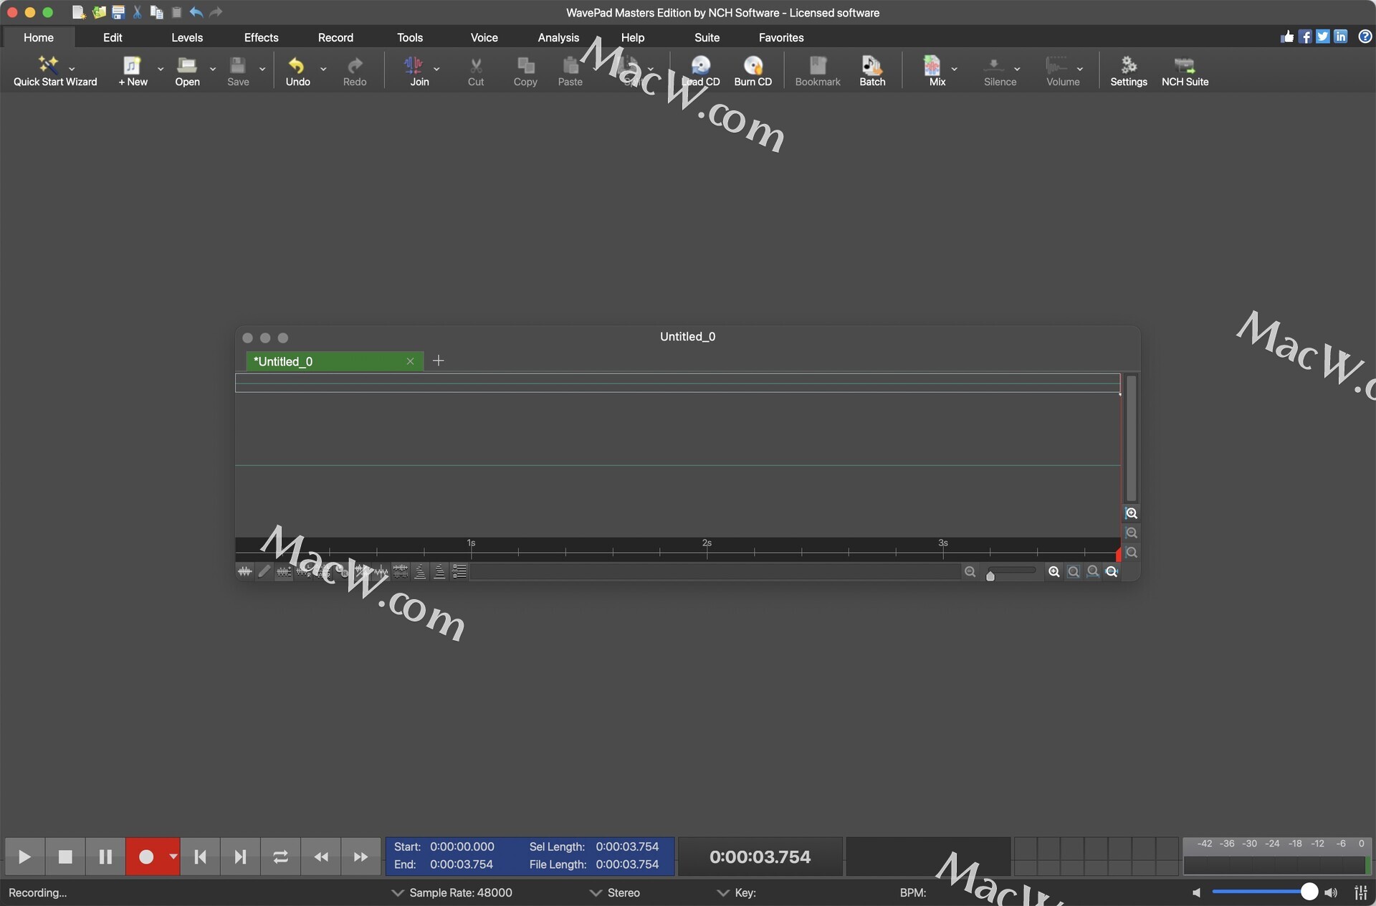Switch to the Analysis tab

tap(558, 37)
